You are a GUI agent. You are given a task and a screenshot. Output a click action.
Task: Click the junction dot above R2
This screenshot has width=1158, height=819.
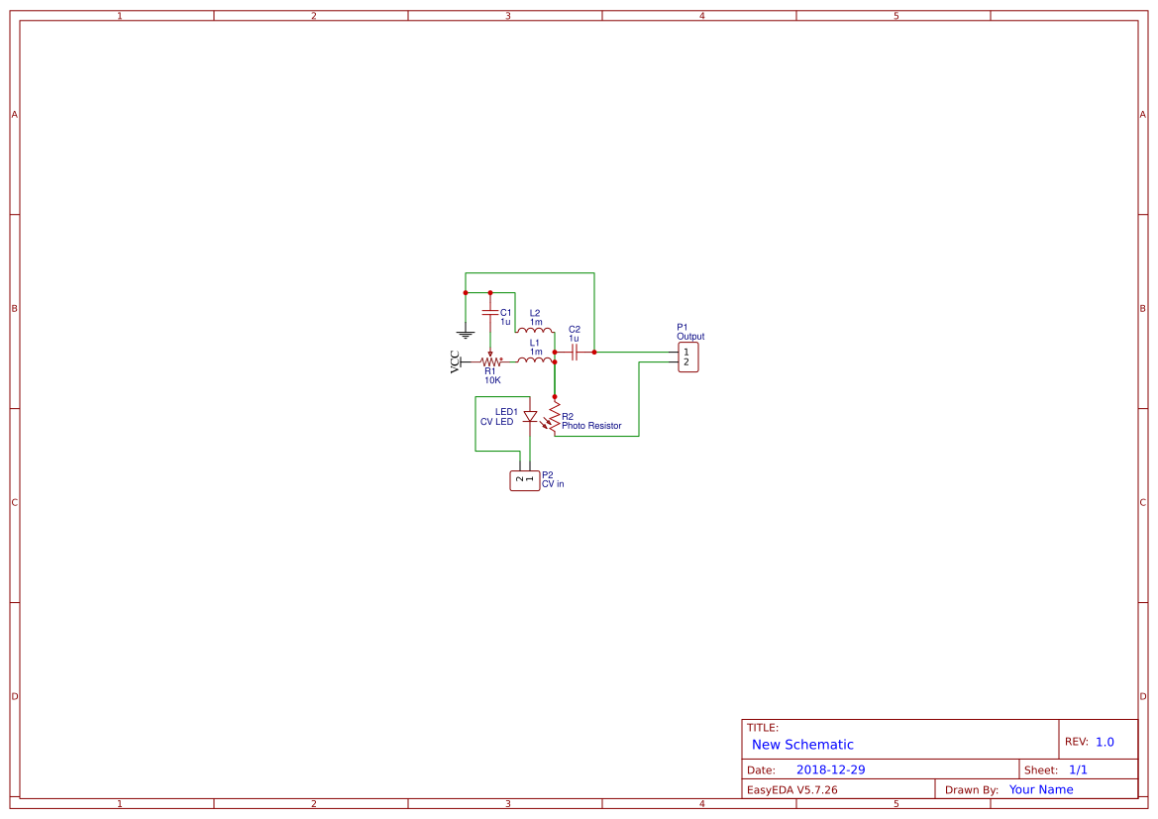click(555, 396)
